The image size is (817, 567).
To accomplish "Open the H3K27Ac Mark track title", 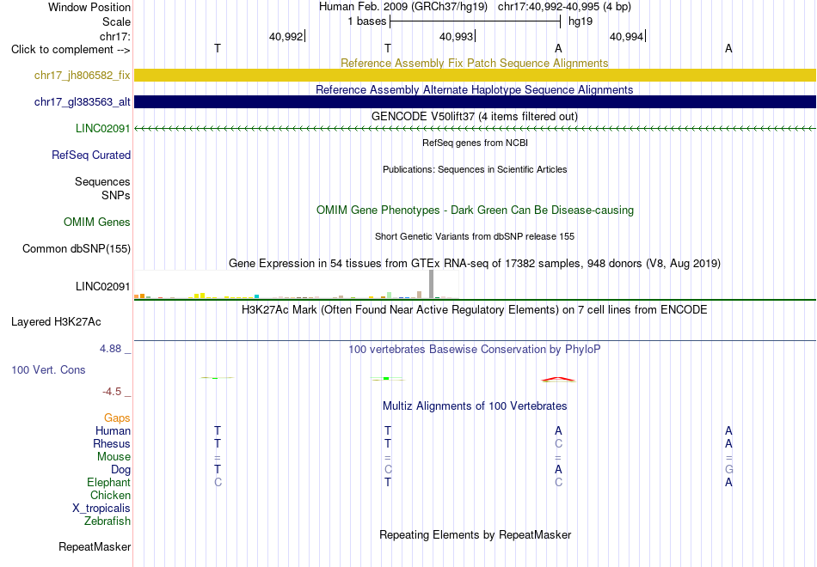I will 475,310.
